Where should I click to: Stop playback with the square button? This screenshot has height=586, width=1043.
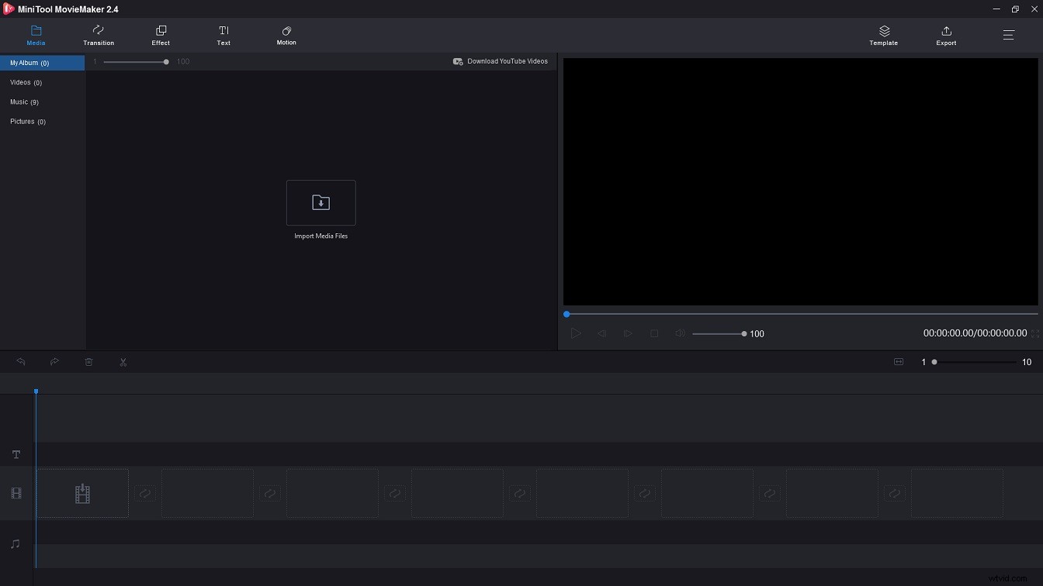654,333
